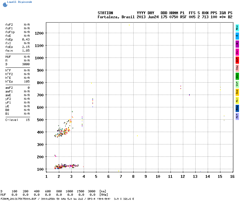
Task: Click the orange SSE legend swatch
Action: tap(237, 92)
